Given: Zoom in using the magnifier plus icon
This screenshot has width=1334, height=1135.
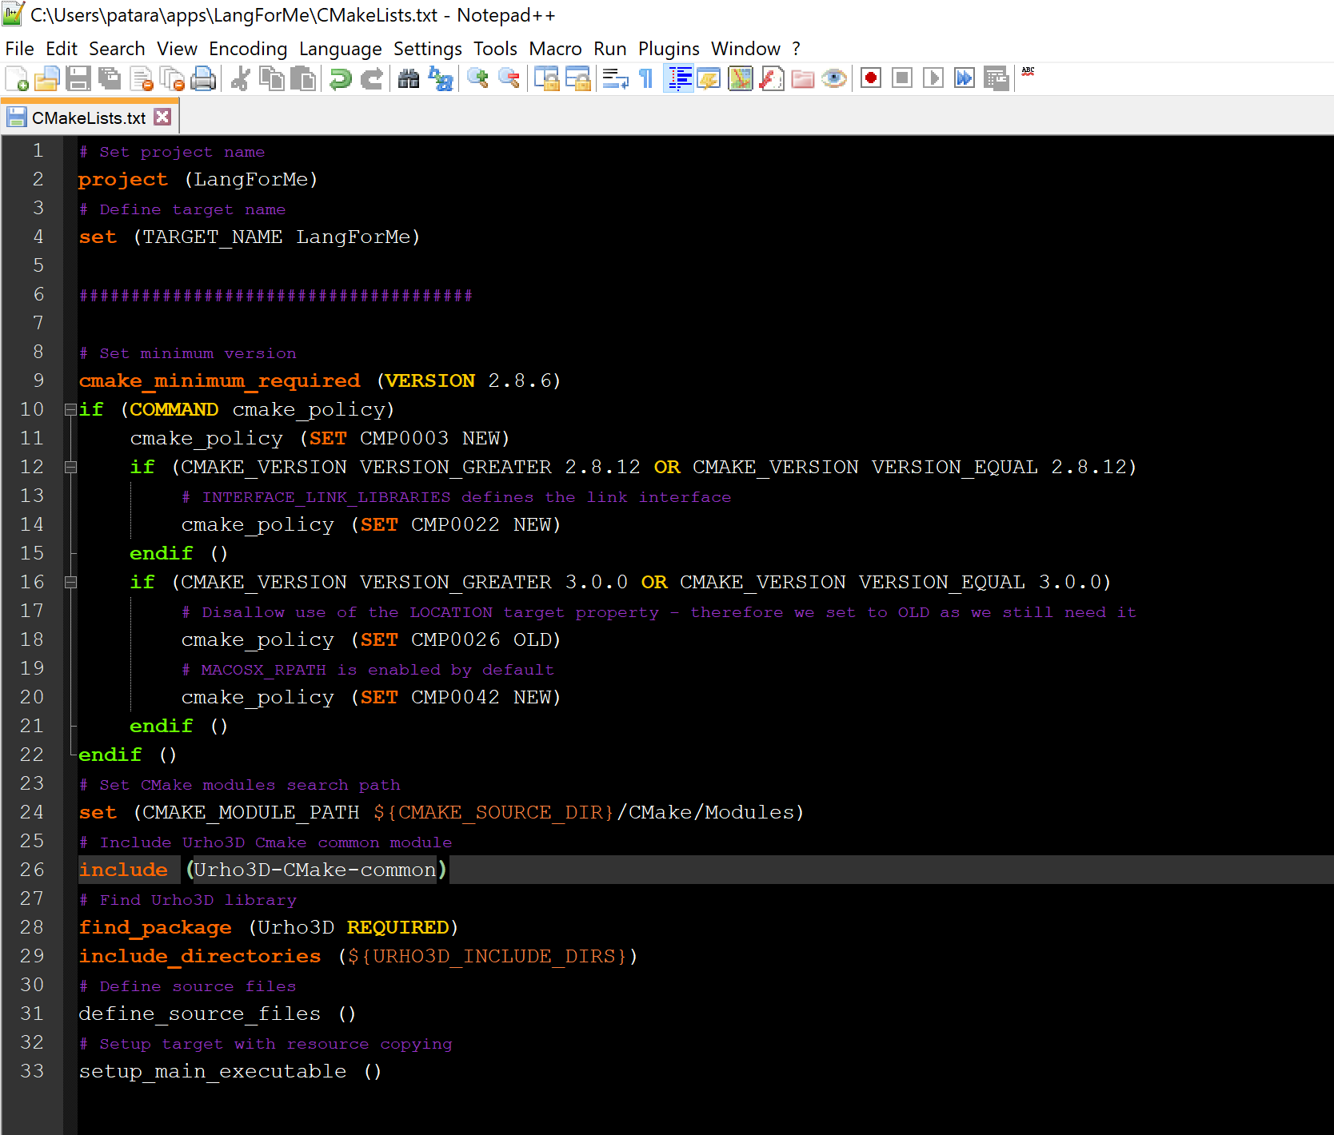Looking at the screenshot, I should [478, 78].
